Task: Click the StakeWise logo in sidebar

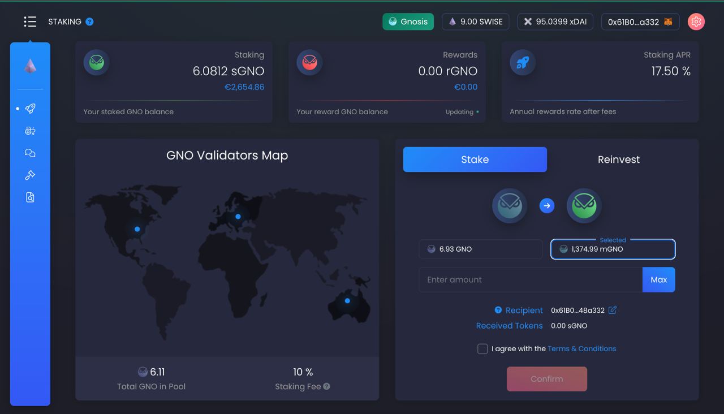Action: tap(30, 67)
